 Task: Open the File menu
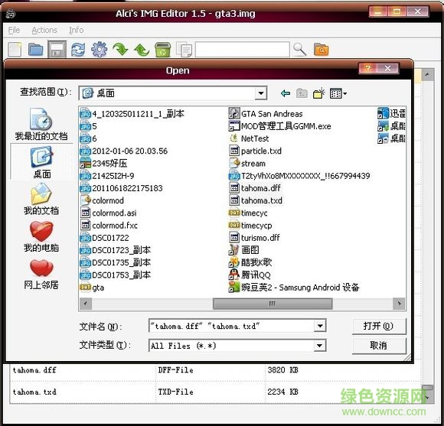[x=14, y=30]
